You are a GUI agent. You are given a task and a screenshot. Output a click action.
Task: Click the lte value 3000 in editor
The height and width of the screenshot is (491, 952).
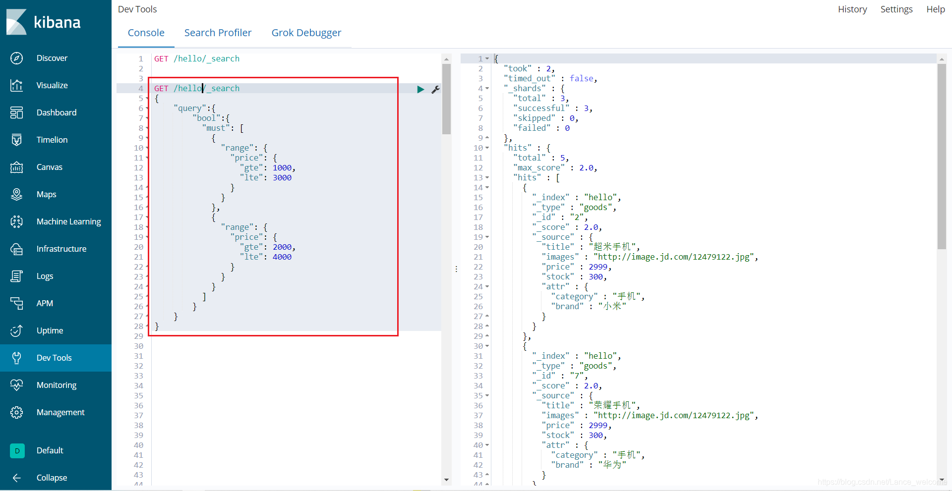tap(282, 177)
